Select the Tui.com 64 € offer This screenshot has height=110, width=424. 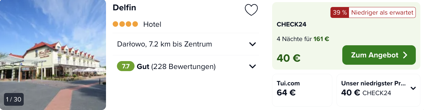click(302, 90)
